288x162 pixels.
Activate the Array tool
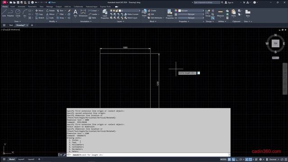(x=60, y=18)
